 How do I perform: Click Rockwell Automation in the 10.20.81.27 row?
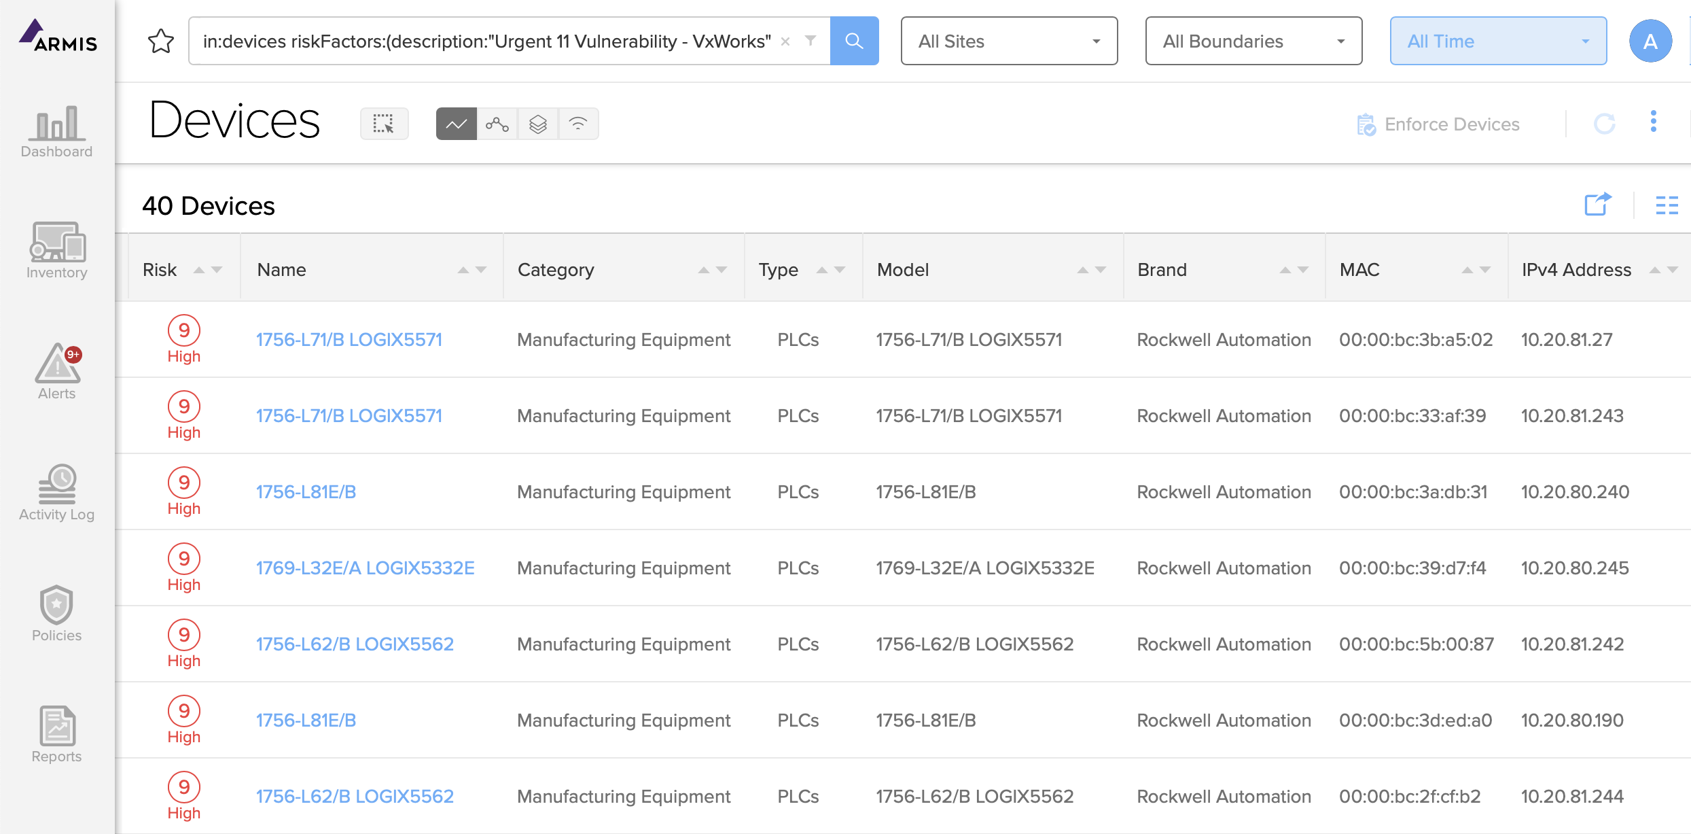coord(1224,340)
